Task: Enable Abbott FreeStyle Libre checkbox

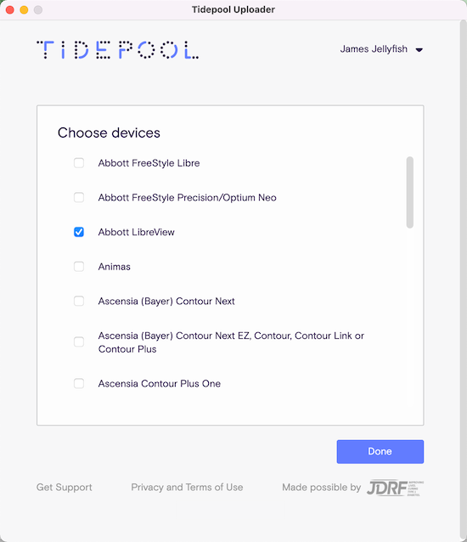Action: 79,163
